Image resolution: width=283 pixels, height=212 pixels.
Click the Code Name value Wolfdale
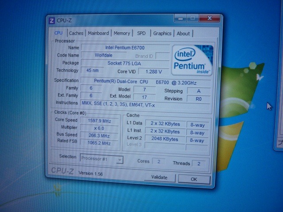pyautogui.click(x=103, y=55)
